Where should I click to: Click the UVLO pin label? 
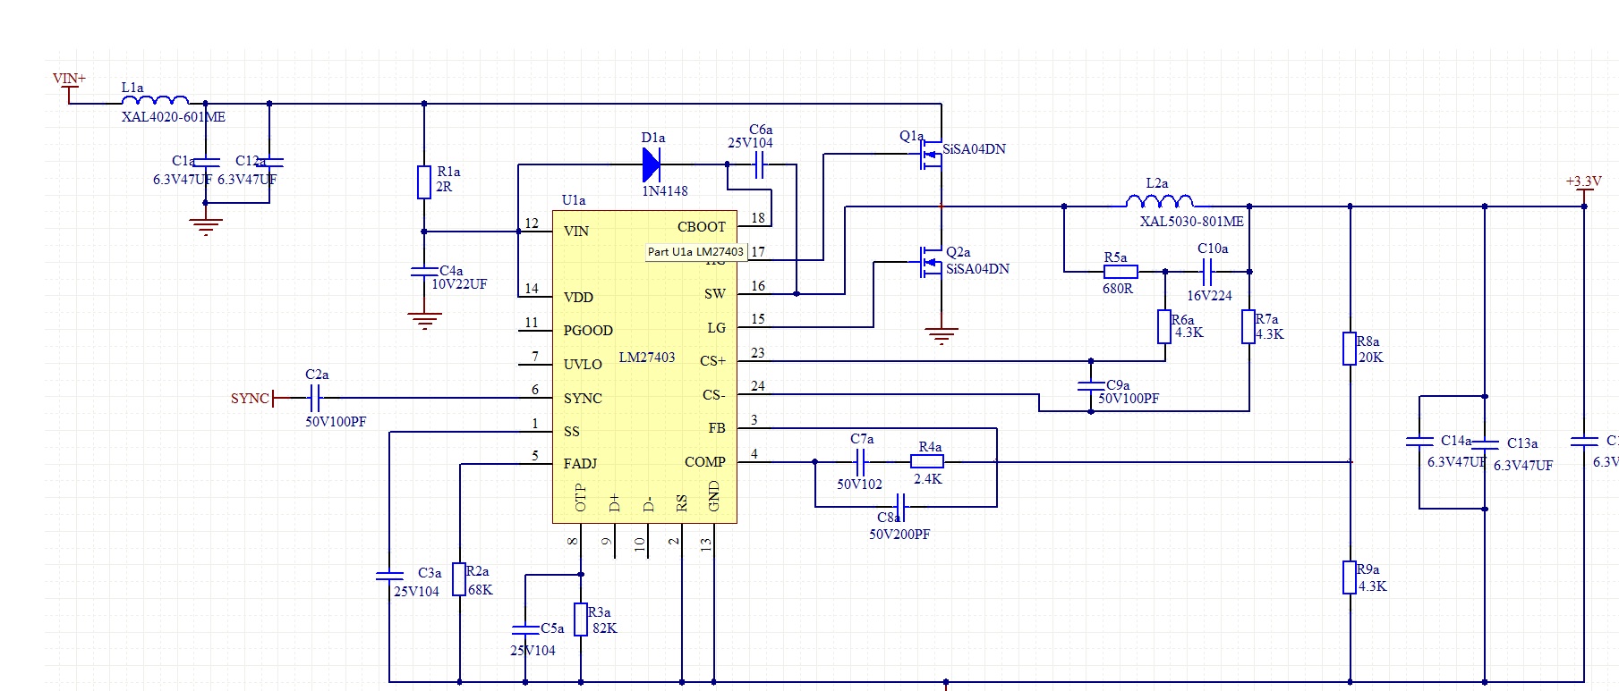pyautogui.click(x=583, y=365)
